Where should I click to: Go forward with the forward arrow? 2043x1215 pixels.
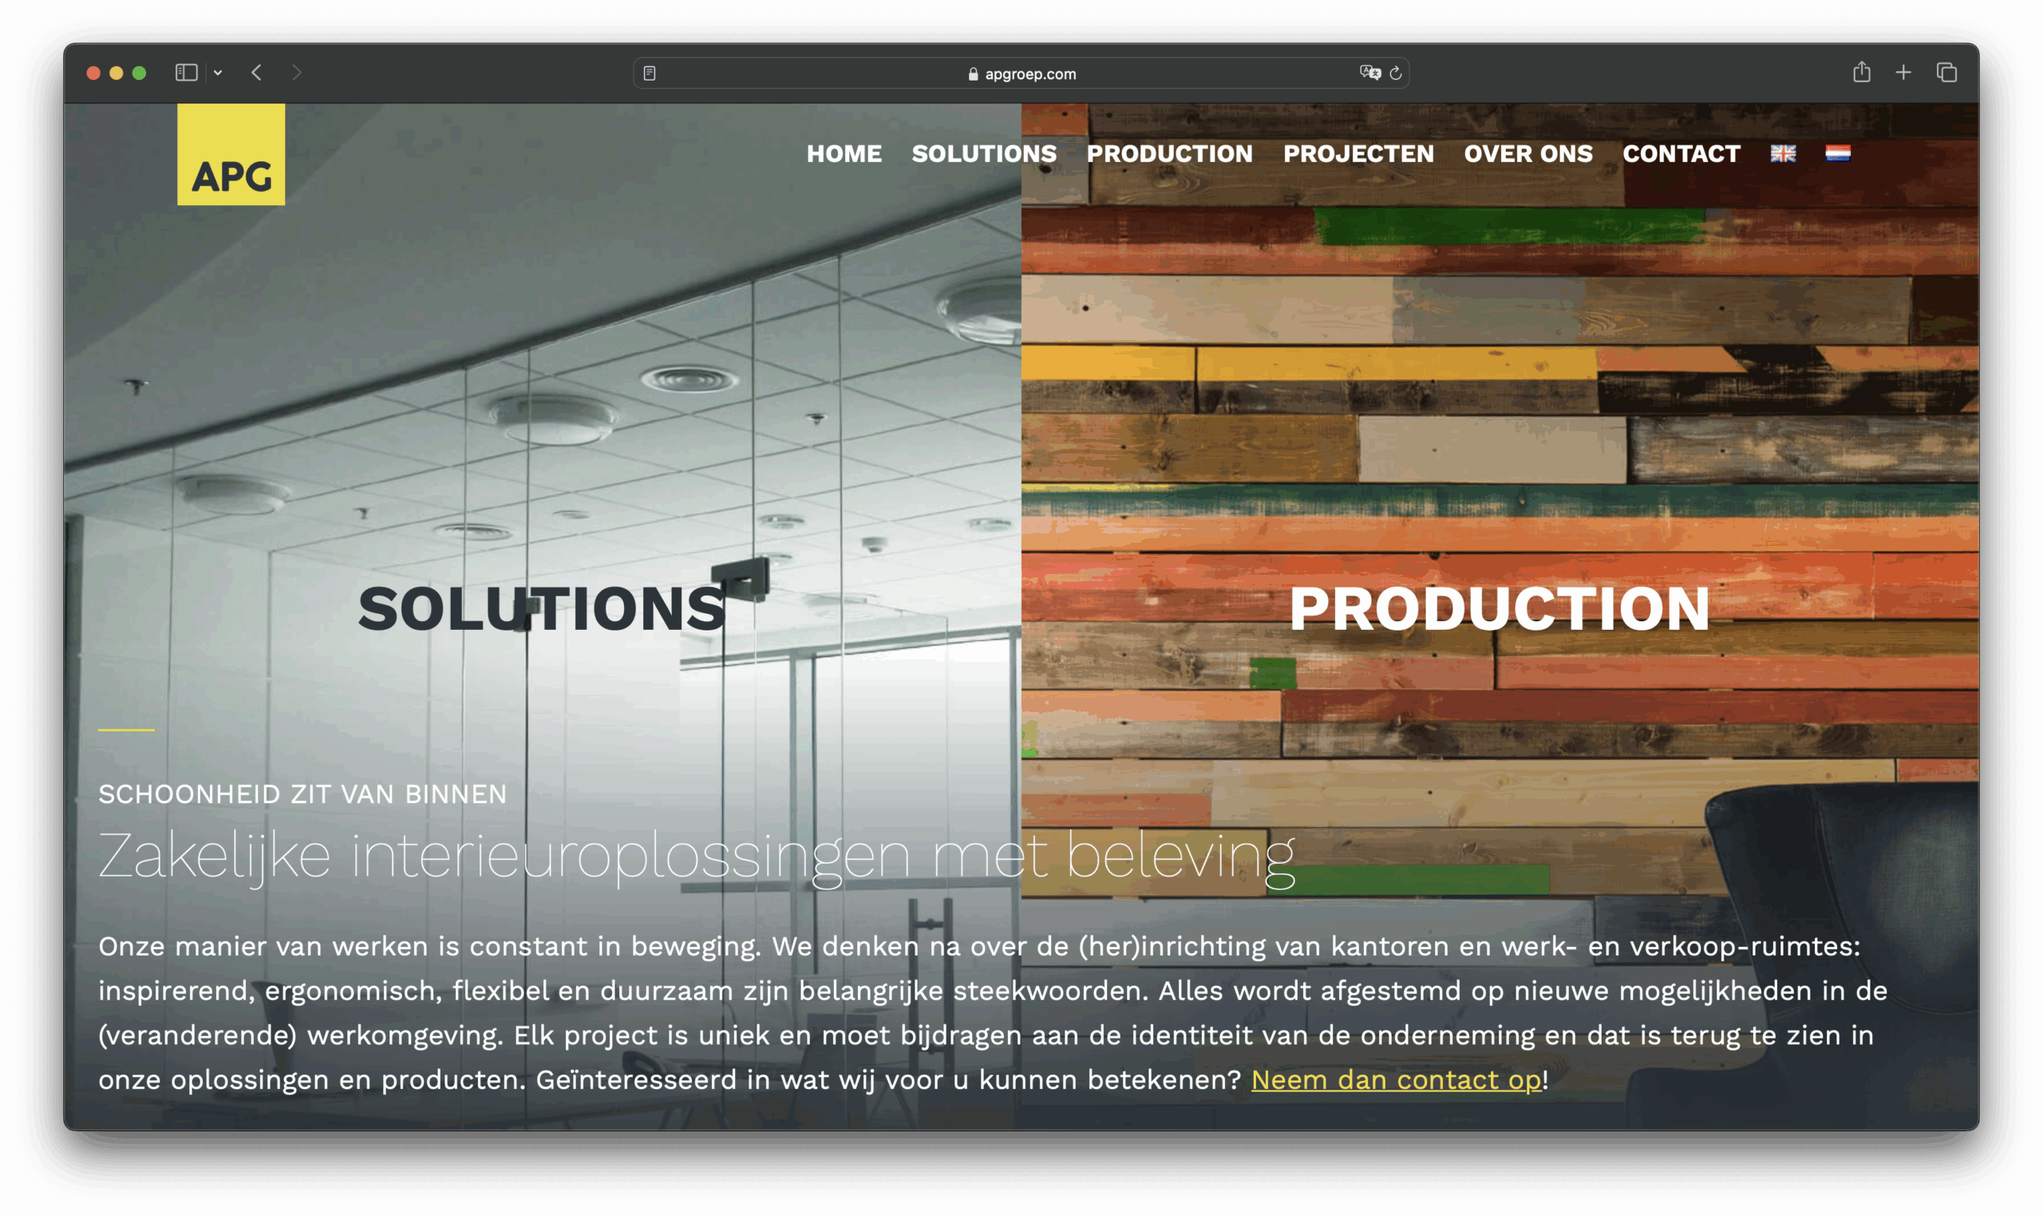pyautogui.click(x=296, y=73)
